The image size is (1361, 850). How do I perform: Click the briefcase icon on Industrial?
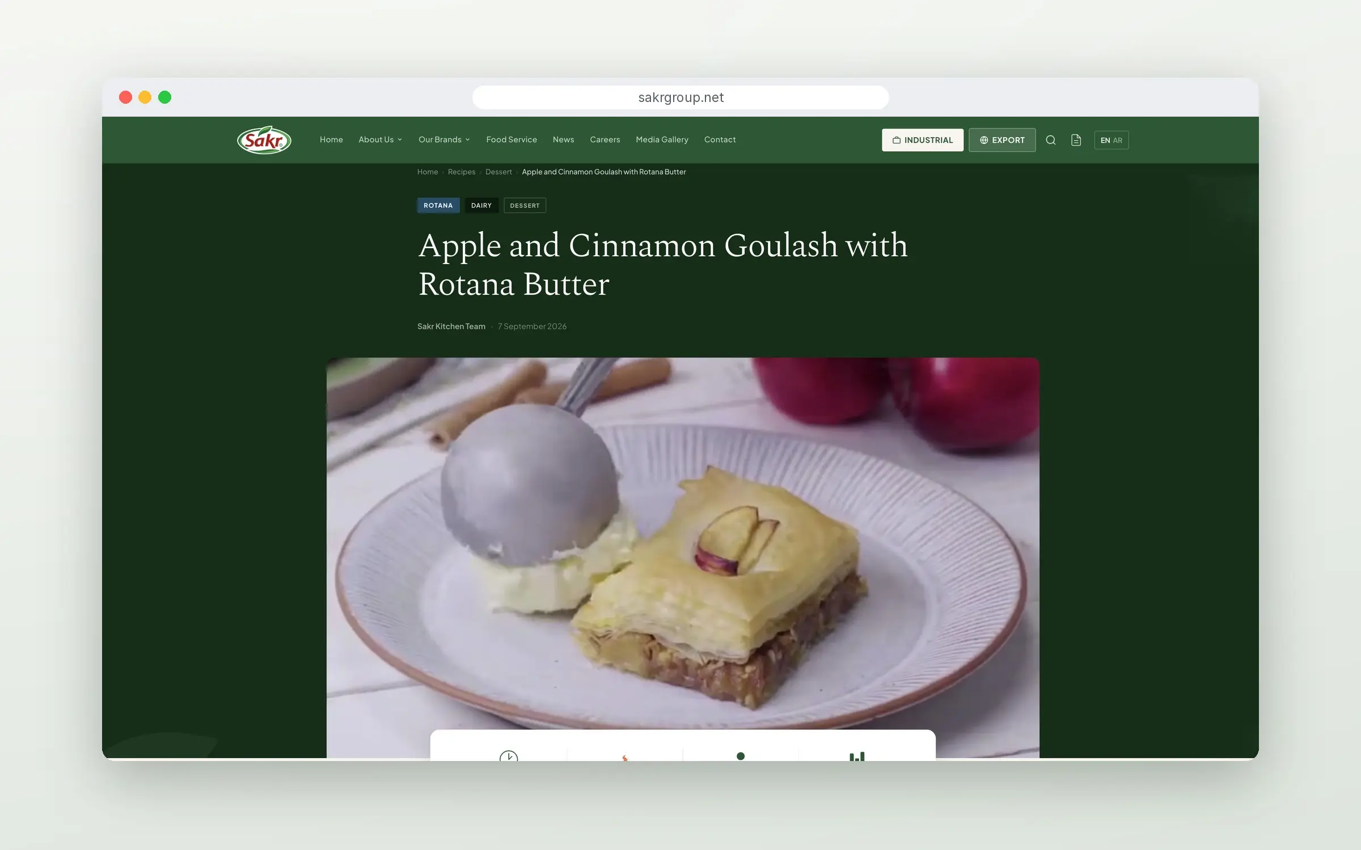pos(897,140)
